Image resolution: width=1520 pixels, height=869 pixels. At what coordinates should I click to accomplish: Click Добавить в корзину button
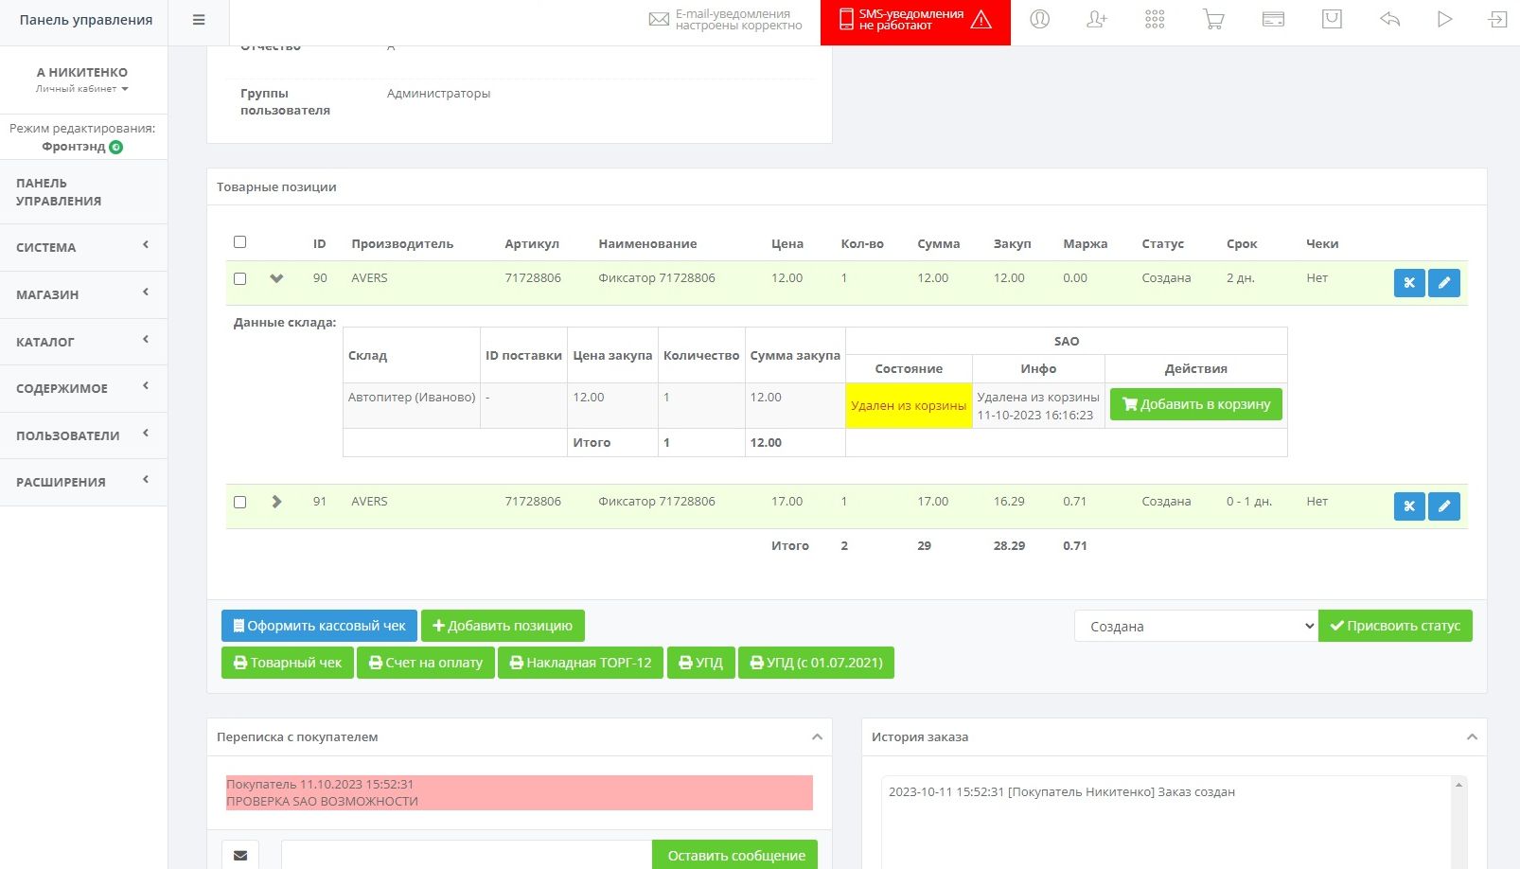1195,404
